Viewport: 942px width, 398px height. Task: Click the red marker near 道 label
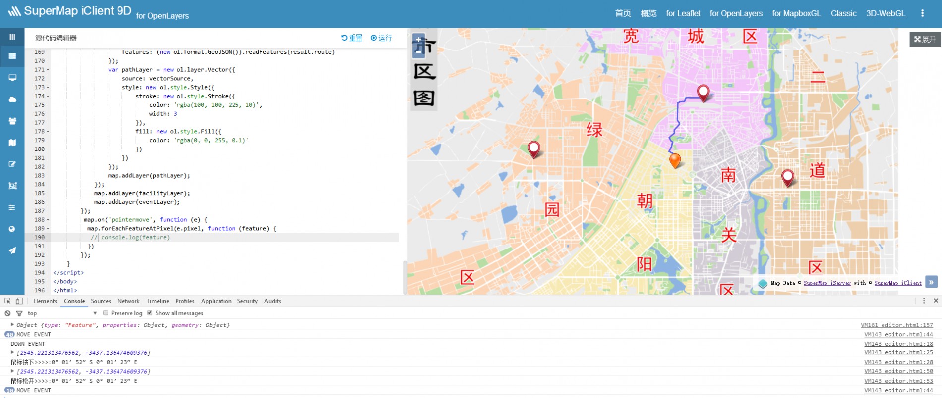point(787,178)
